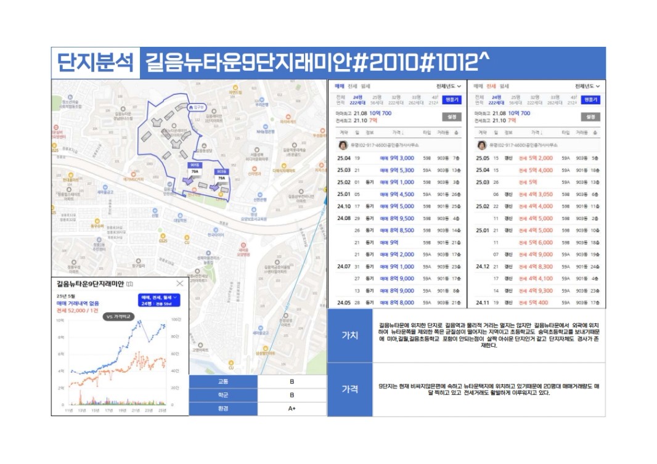Choose 24평 222세대 size in 매매 panel
The image size is (657, 464).
coord(357,100)
